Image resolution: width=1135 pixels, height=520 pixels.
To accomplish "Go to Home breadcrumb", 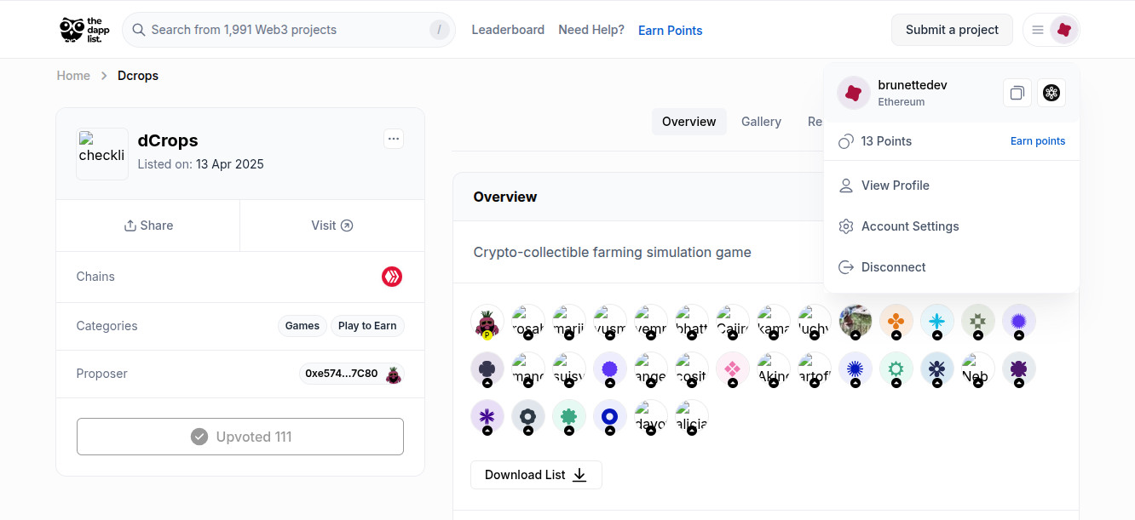I will click(73, 76).
